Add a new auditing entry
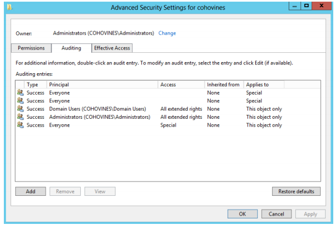Image resolution: width=336 pixels, height=225 pixels. pyautogui.click(x=31, y=191)
